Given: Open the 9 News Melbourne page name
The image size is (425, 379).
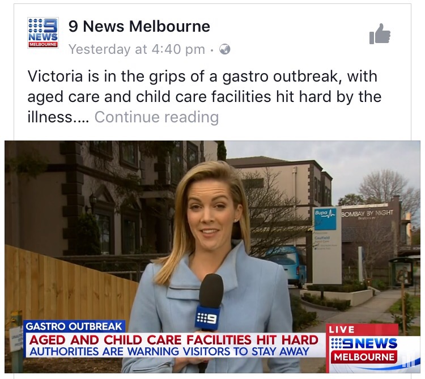Looking at the screenshot, I should point(139,26).
